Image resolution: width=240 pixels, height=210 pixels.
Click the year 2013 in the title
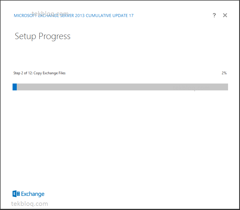(80, 16)
